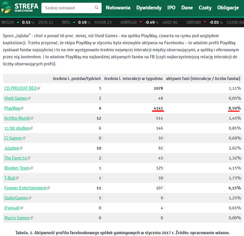Image resolution: width=244 pixels, height=236 pixels.
Task: Click the sWIG80 index ticker
Action: coord(215,22)
